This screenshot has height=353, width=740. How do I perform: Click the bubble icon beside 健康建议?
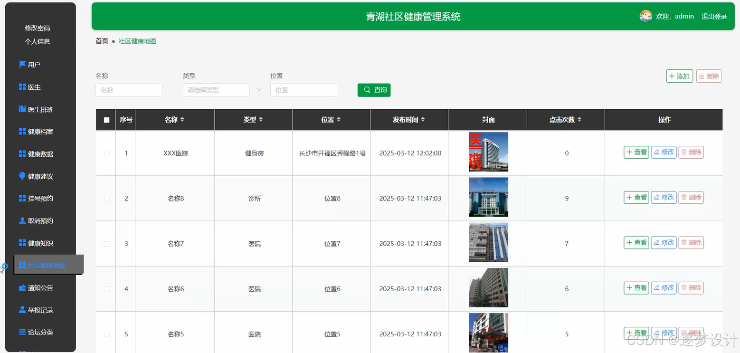point(21,176)
